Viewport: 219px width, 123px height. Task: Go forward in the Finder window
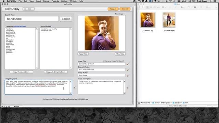point(143,7)
